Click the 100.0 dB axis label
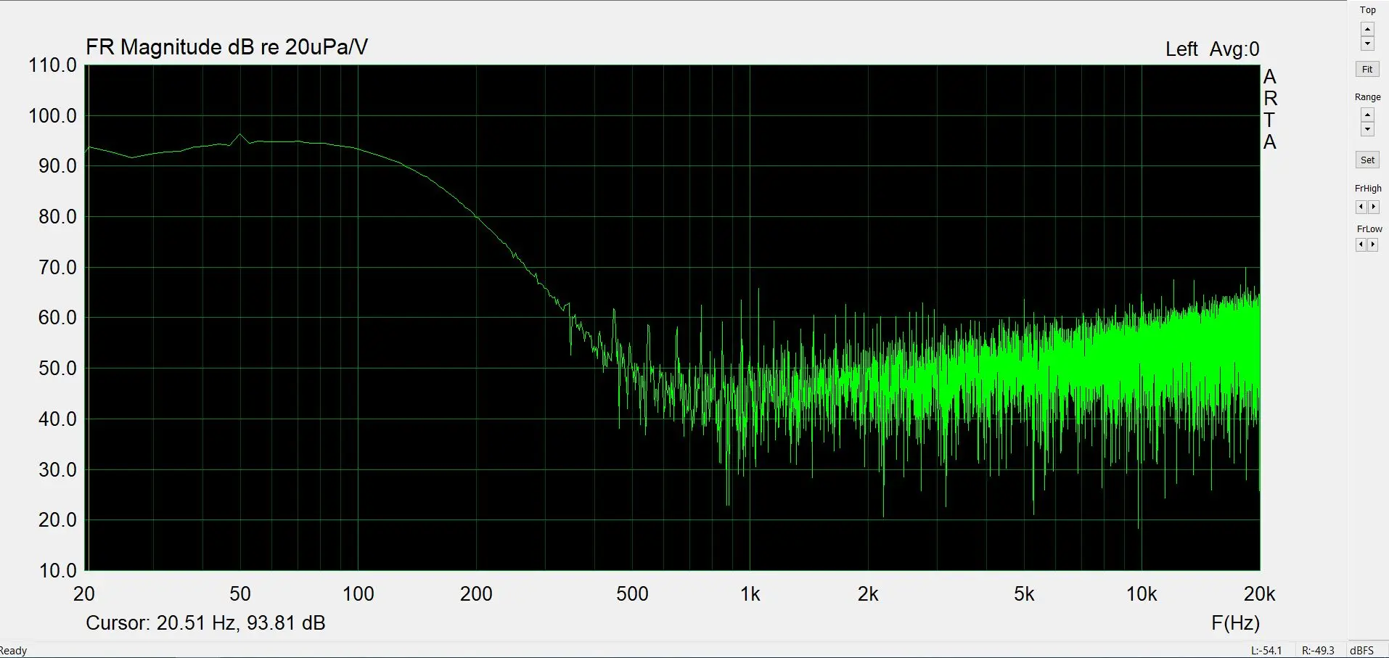 coord(52,116)
